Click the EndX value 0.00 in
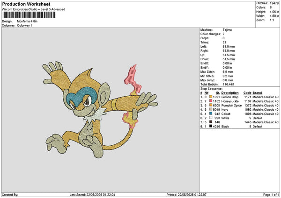281x198 pixels. (x=227, y=64)
